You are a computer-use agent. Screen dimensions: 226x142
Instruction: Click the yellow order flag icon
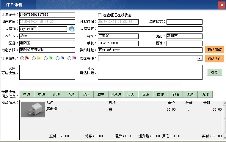pyautogui.click(x=39, y=58)
